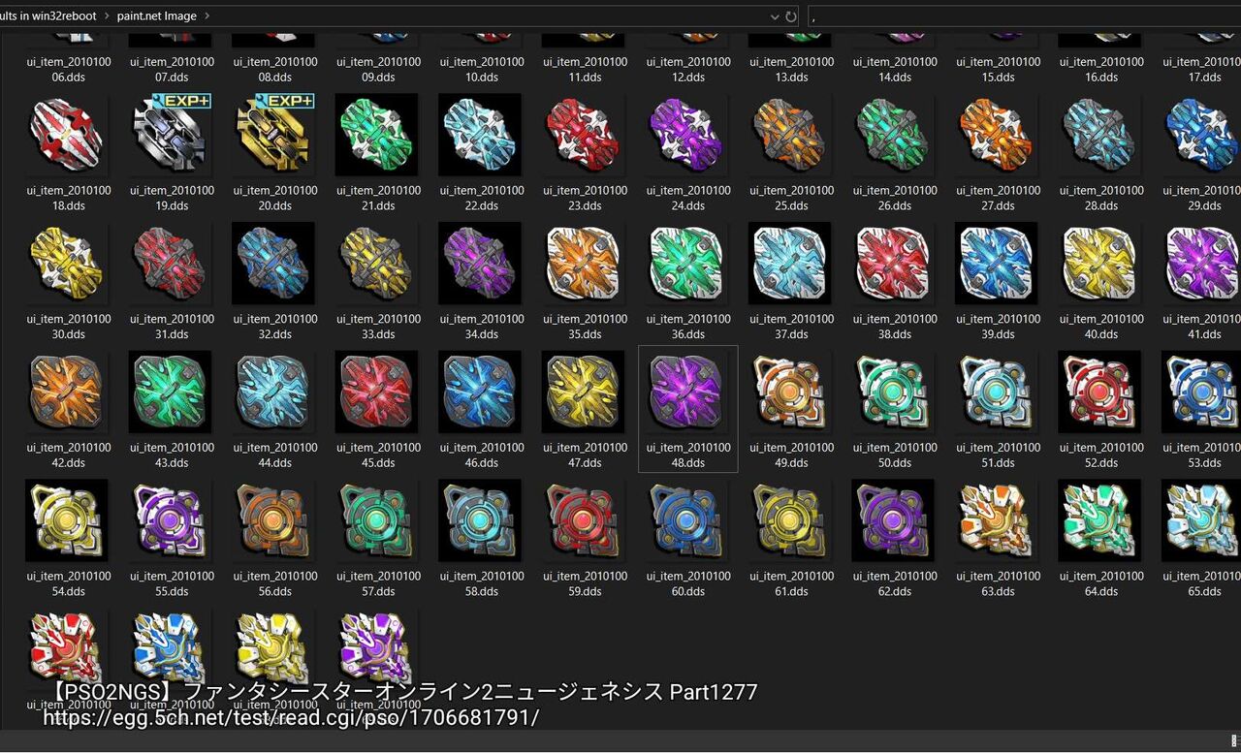The image size is (1241, 753).
Task: Open the address bar history dropdown arrow
Action: [775, 16]
